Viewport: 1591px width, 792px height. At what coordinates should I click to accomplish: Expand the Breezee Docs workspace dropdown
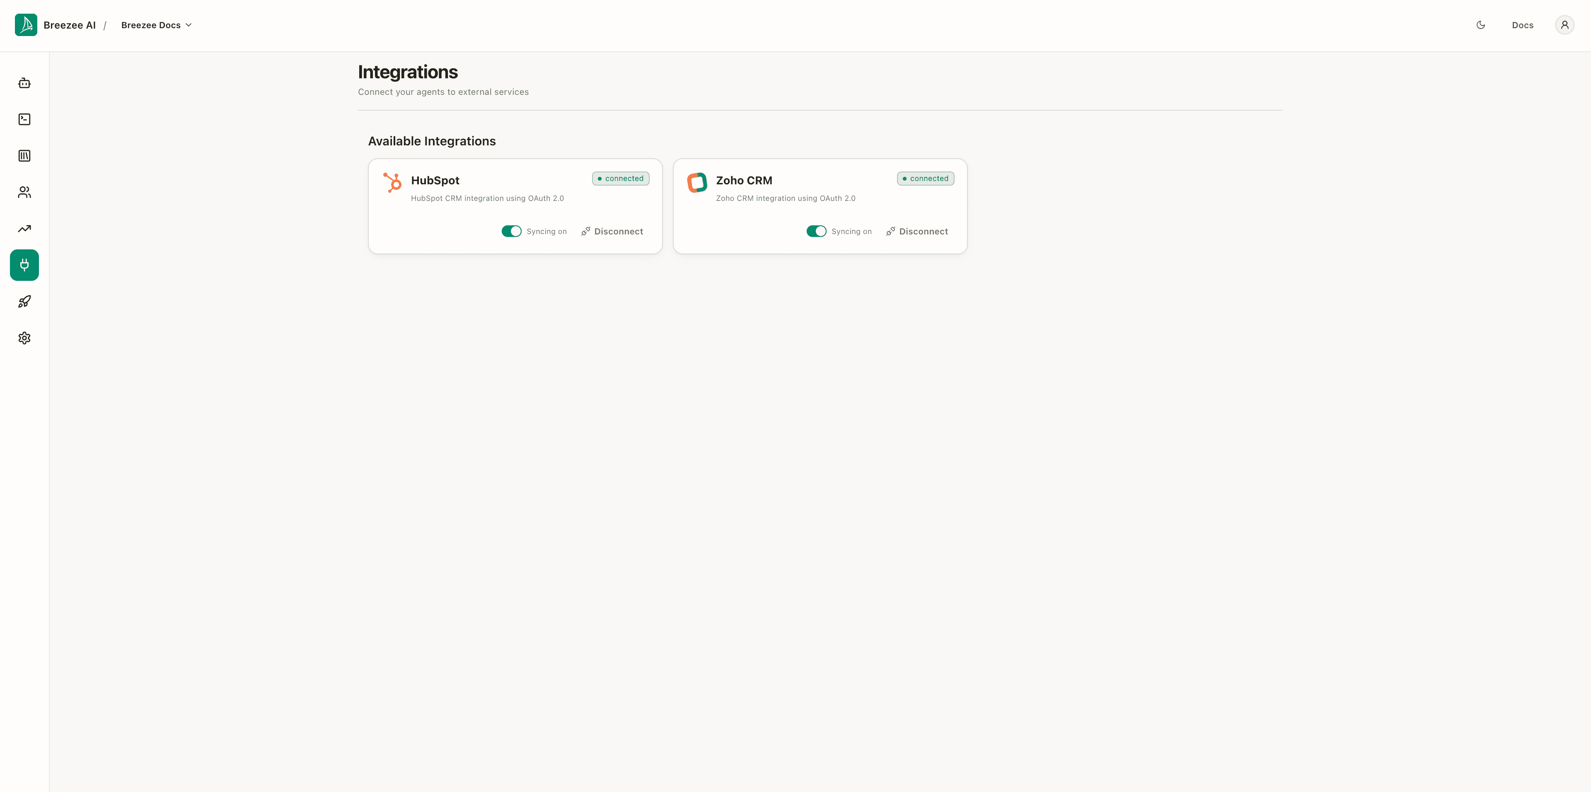(x=156, y=25)
